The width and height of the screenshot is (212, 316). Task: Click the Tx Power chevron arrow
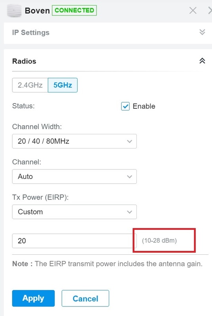[129, 212]
